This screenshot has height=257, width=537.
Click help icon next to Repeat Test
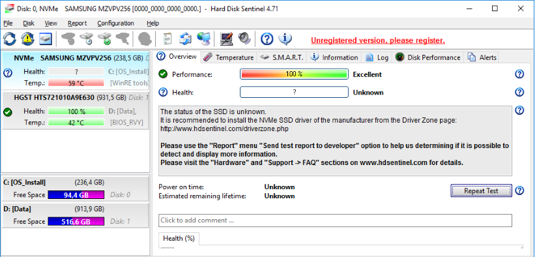pyautogui.click(x=519, y=190)
